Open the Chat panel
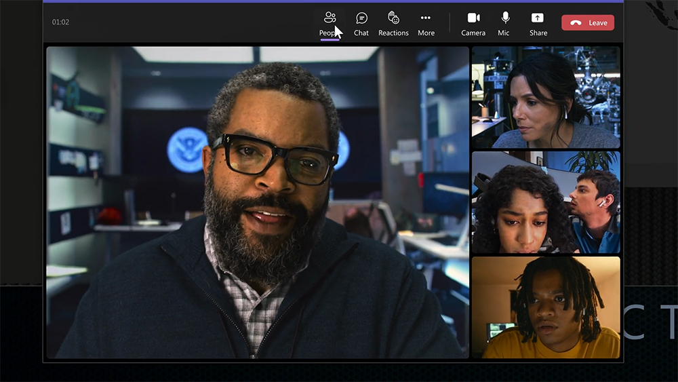Image resolution: width=678 pixels, height=382 pixels. pos(361,24)
